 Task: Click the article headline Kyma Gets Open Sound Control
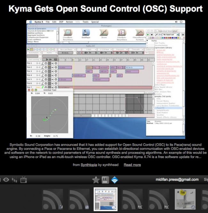[106, 9]
